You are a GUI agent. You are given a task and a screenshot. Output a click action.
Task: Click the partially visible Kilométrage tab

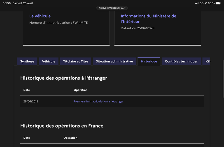coord(207,61)
